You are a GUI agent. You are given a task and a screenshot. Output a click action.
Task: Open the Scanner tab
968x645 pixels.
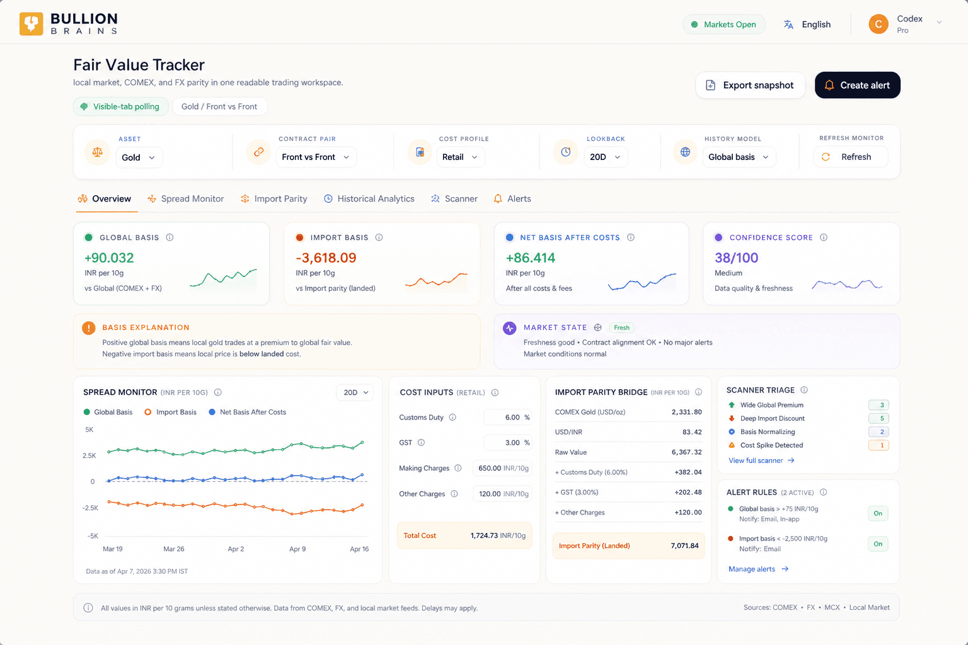pos(454,198)
